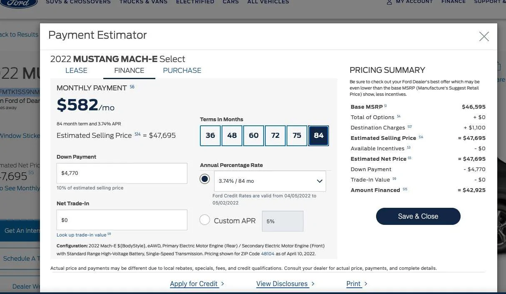
Task: Click Back to Results link behind dialog
Action: pos(19,35)
